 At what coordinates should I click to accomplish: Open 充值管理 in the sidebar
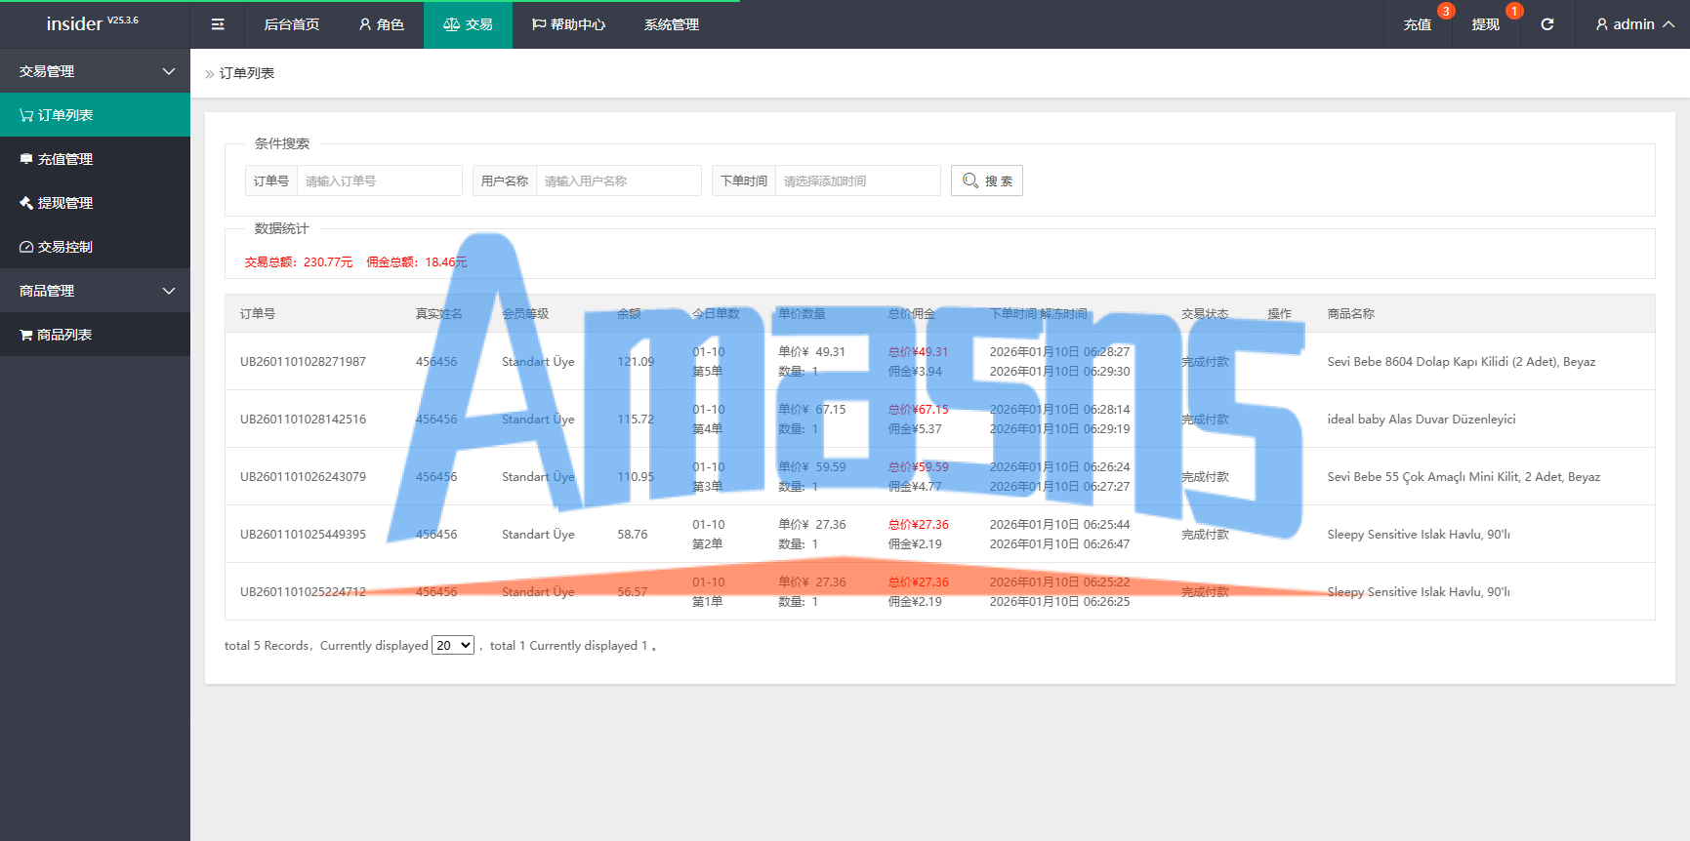click(x=95, y=159)
